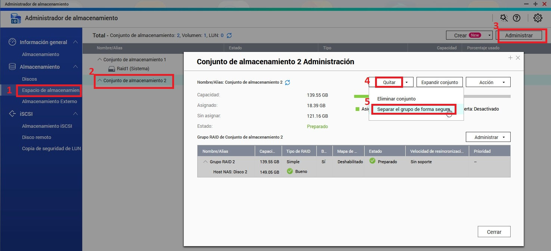Choose Separar el grupo de forma segura
Screen dimensions: 551x251
click(x=413, y=109)
